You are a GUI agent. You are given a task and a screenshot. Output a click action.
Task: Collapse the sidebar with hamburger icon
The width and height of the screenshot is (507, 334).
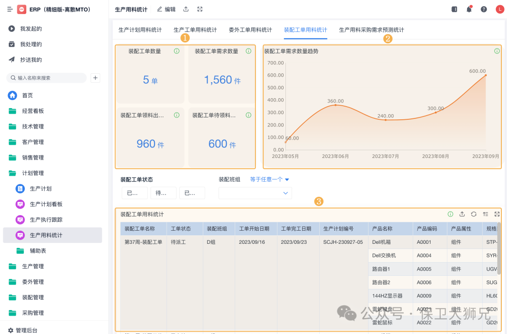tap(10, 9)
